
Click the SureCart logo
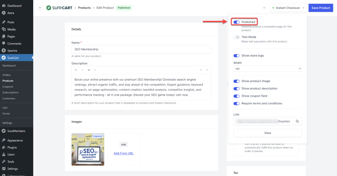(59, 8)
